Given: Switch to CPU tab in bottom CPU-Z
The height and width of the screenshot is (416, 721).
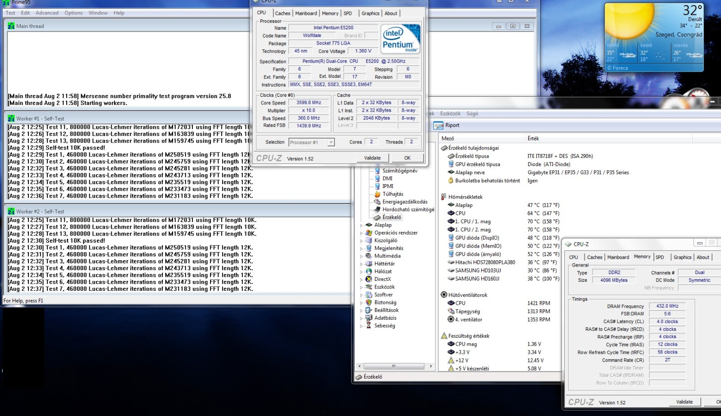Looking at the screenshot, I should point(574,257).
